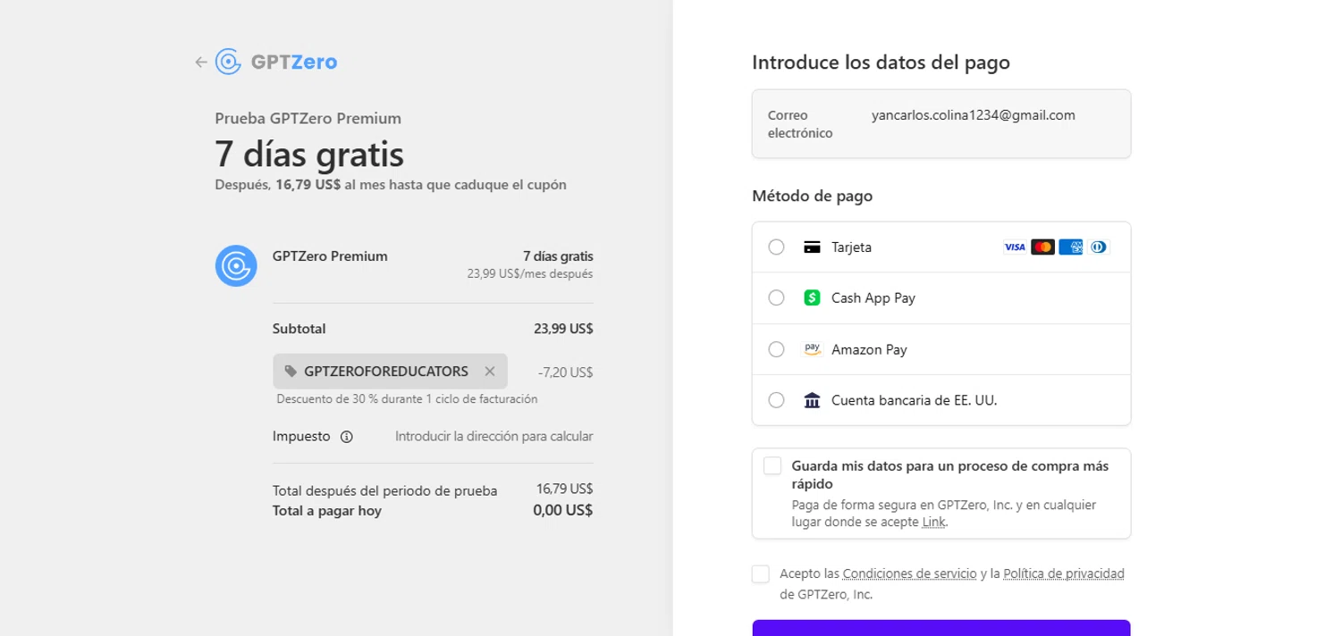Select Cuenta bancaria de EE. UU. option
1341x636 pixels.
click(x=776, y=400)
